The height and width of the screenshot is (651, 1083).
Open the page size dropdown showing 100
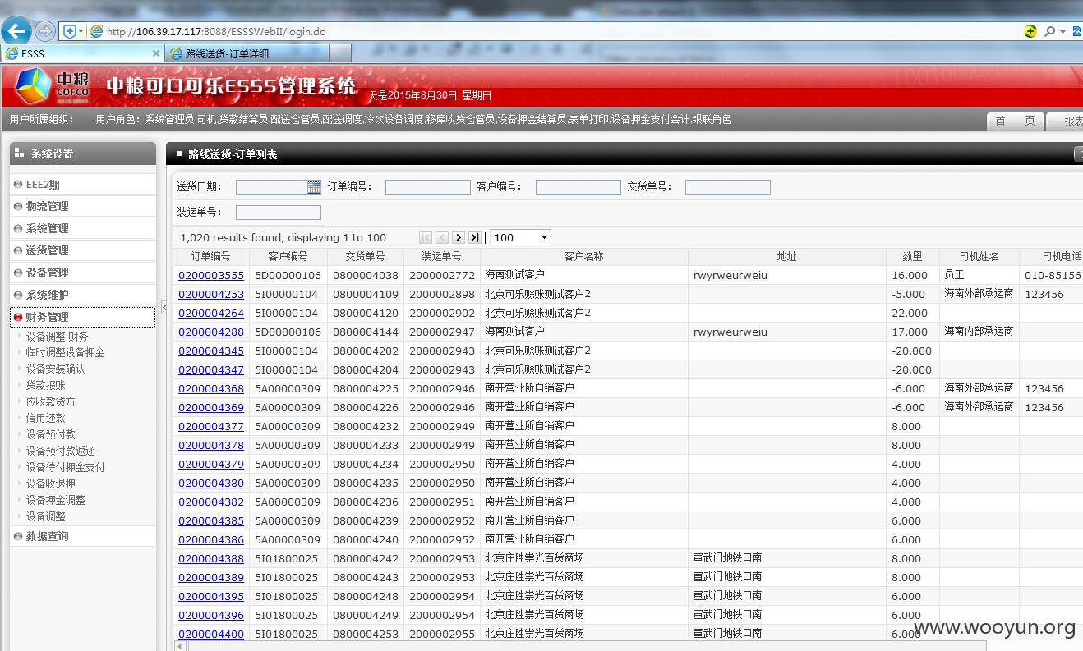pyautogui.click(x=520, y=237)
